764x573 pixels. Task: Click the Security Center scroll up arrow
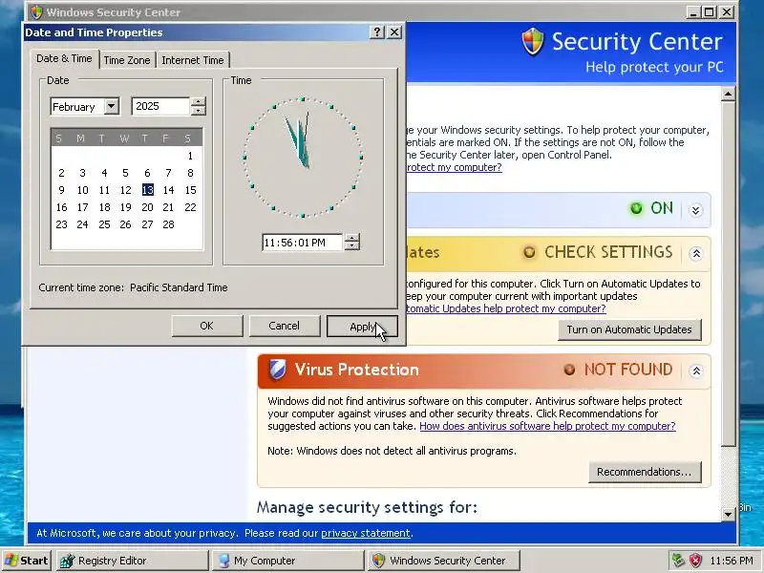pos(728,94)
